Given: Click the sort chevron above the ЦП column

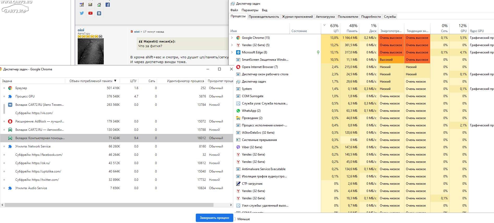Looking at the screenshot, I should [325, 25].
